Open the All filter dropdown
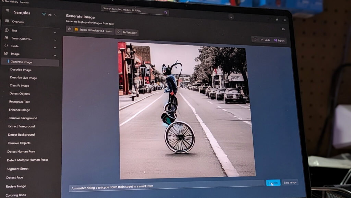The height and width of the screenshot is (198, 351). [52, 15]
